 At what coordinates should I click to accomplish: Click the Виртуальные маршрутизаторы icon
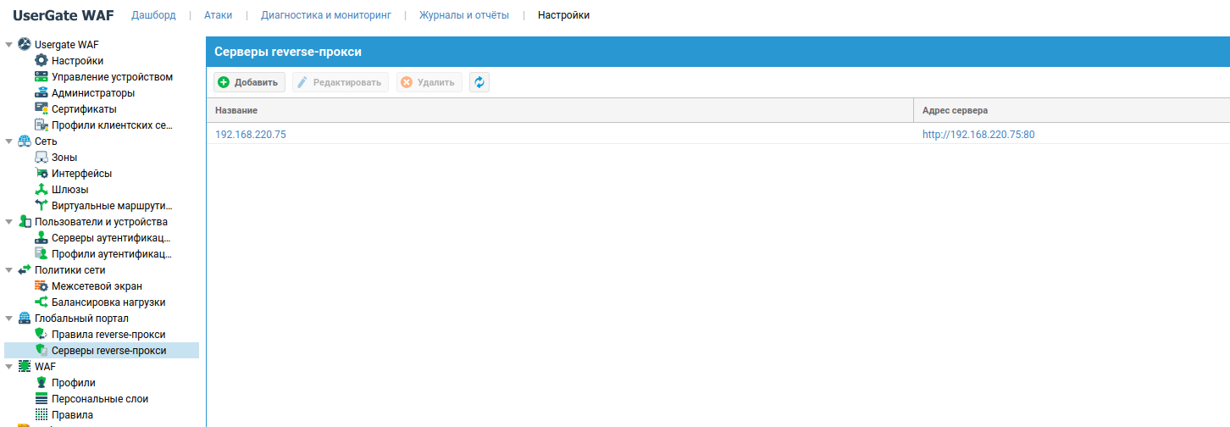click(x=41, y=206)
